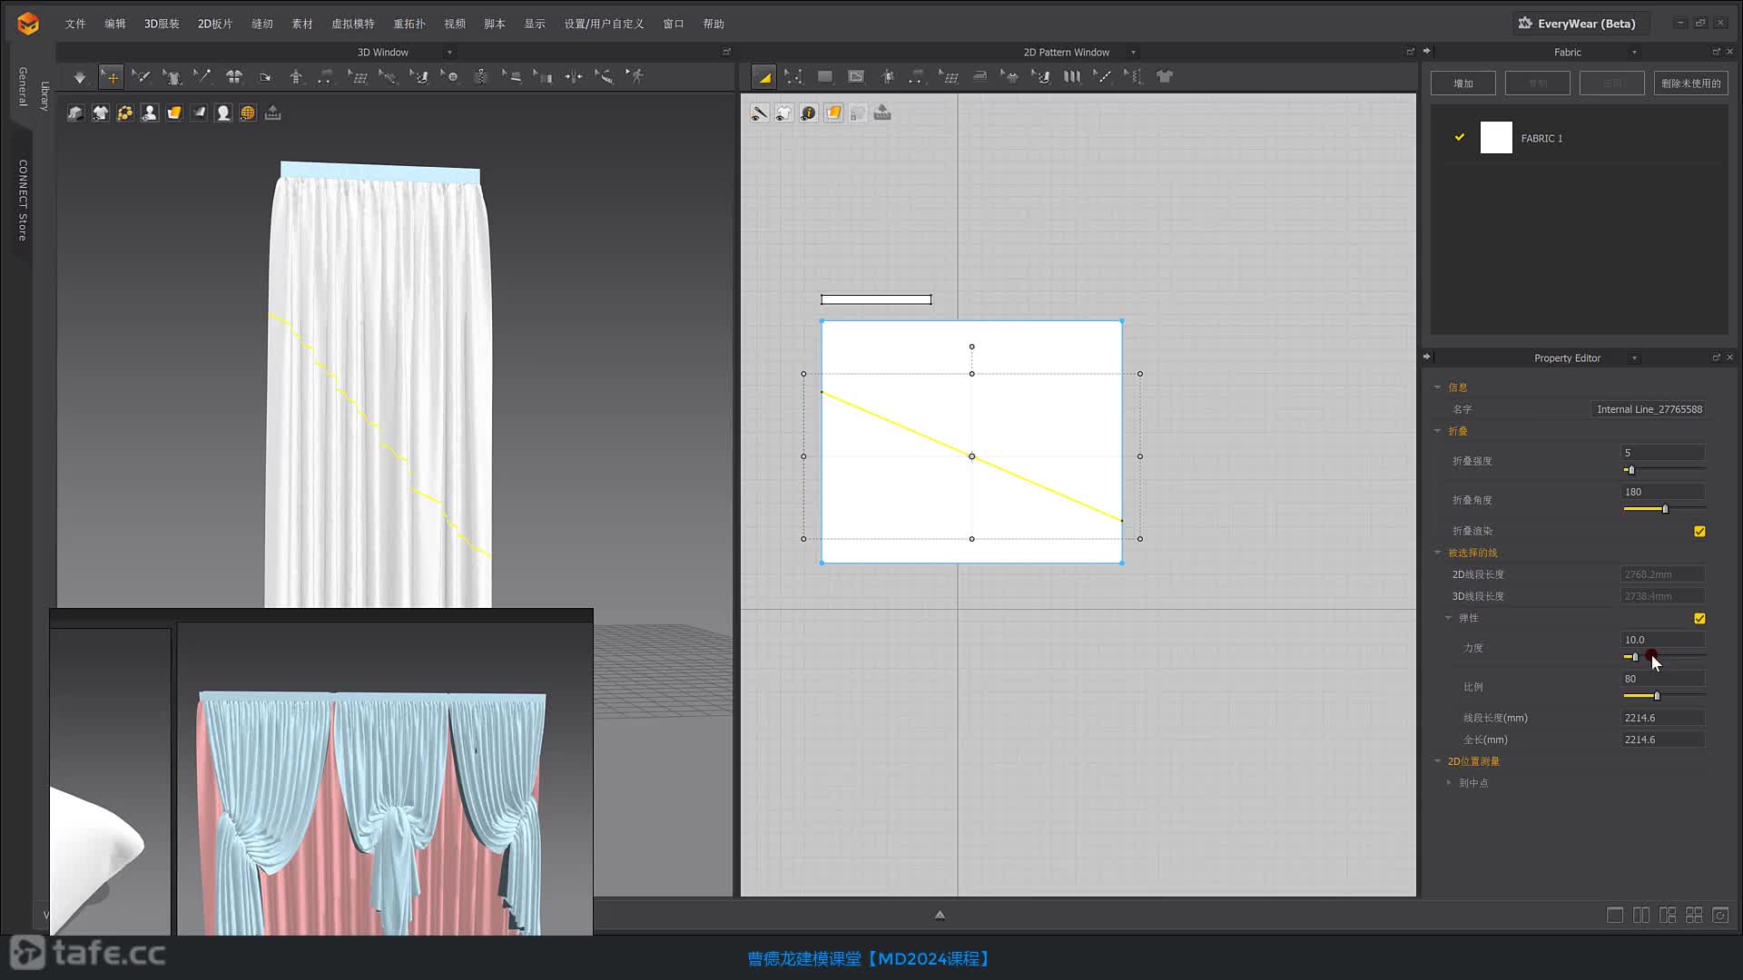This screenshot has width=1743, height=980.
Task: Open the 素材 menu
Action: tap(302, 24)
